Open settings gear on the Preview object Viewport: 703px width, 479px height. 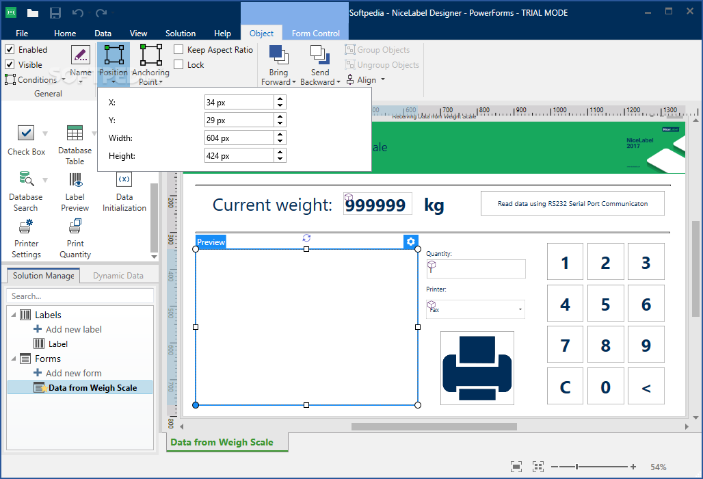(411, 242)
